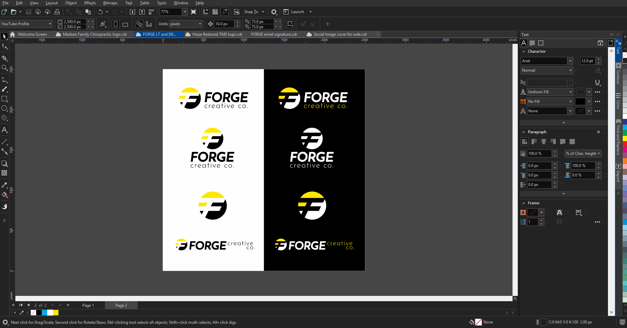The height and width of the screenshot is (328, 627).
Task: Open the Arial font dropdown
Action: coord(570,61)
